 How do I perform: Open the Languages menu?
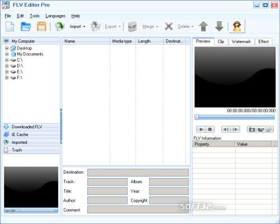click(55, 16)
